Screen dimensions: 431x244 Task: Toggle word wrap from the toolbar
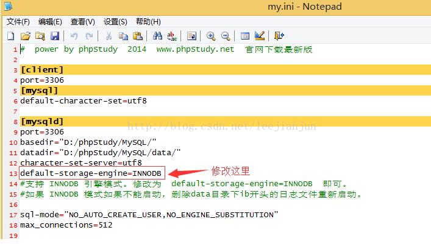click(x=191, y=36)
